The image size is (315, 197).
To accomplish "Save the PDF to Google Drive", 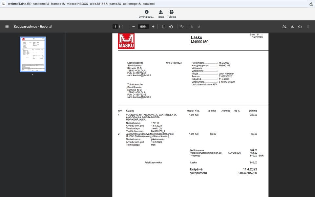I will (284, 27).
